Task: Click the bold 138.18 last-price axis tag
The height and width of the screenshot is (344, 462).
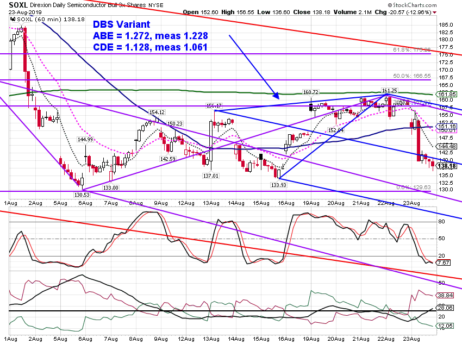Action: coord(447,166)
